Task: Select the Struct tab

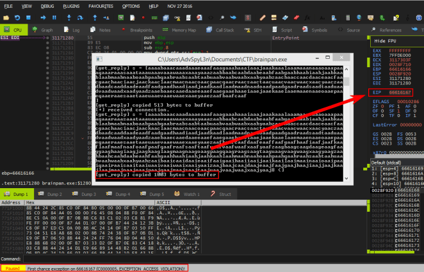Action: pyautogui.click(x=221, y=194)
